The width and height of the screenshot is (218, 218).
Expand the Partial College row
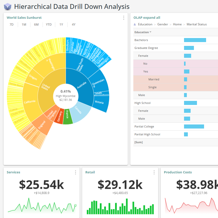(144, 126)
